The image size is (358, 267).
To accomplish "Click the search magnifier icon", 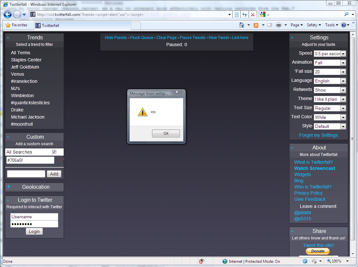I will [x=346, y=14].
